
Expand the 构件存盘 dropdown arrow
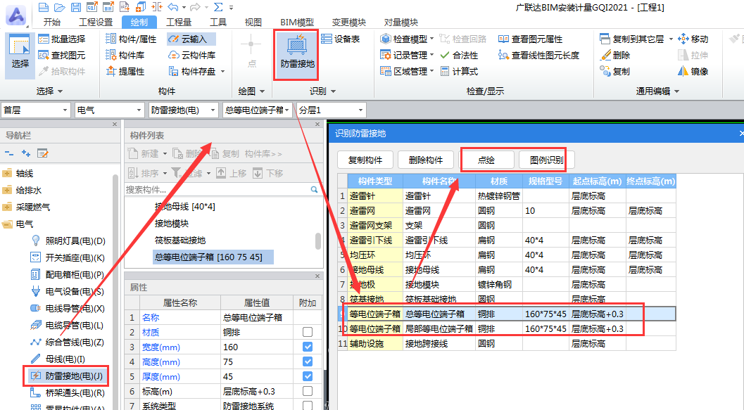(222, 72)
